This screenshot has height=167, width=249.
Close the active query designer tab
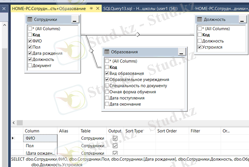[x=98, y=9]
